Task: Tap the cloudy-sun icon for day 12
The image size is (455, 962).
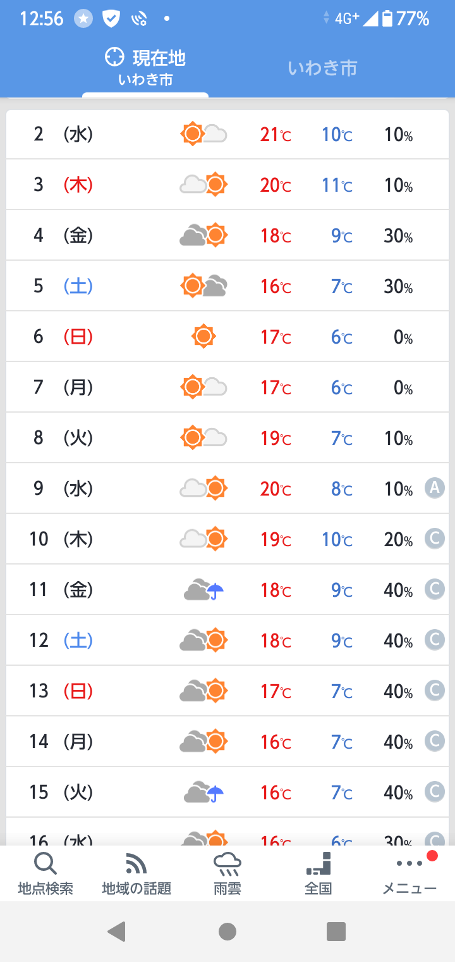Action: pos(203,640)
